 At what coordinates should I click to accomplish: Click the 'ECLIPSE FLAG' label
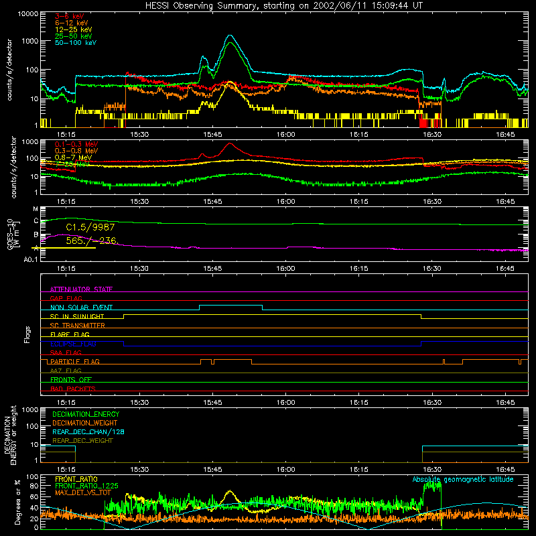pos(73,344)
